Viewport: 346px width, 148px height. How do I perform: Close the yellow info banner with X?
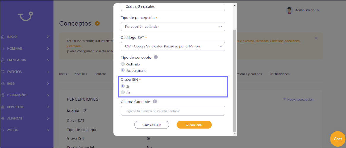316,38
